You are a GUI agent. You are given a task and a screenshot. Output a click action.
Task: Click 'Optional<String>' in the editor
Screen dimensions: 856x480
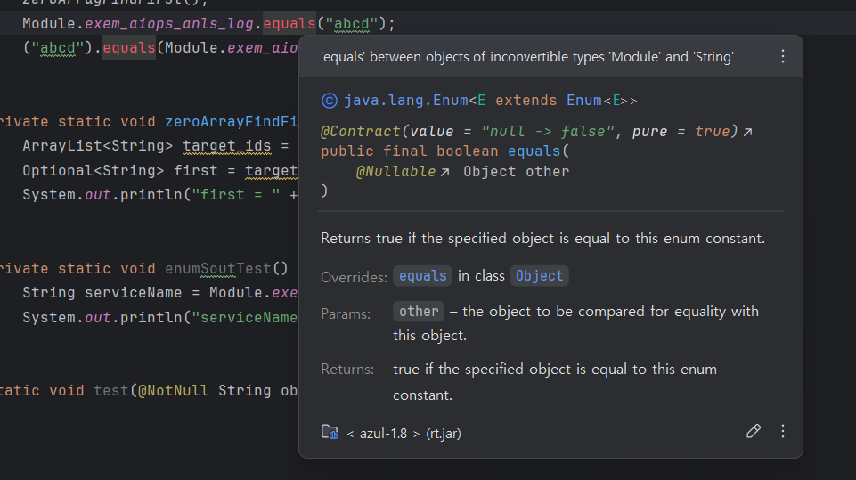point(94,170)
